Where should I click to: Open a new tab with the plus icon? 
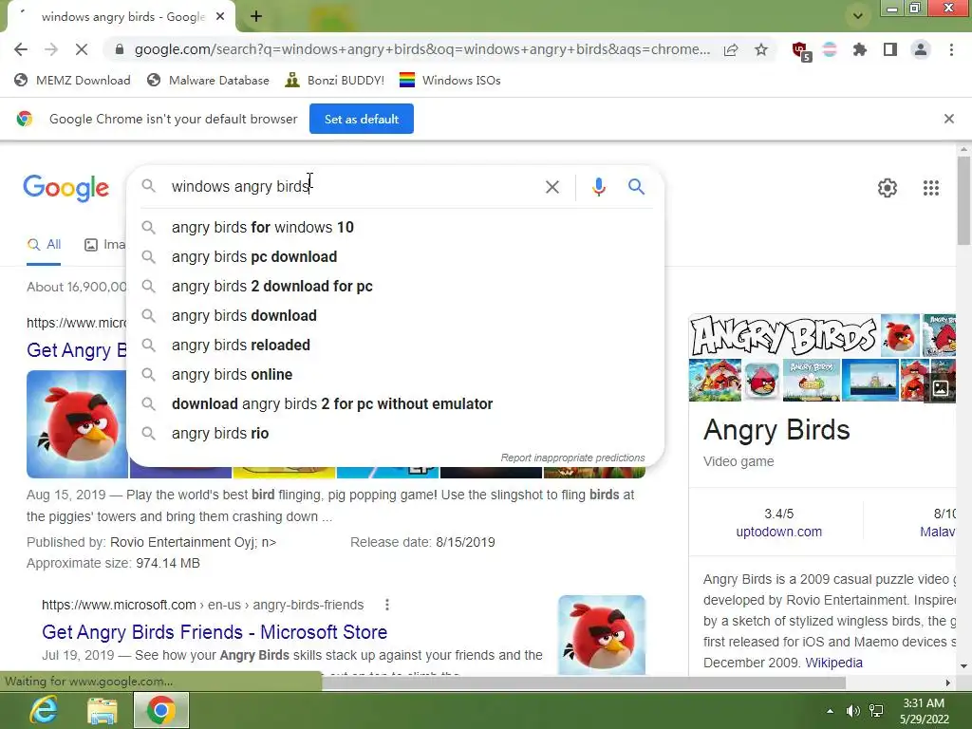point(256,17)
